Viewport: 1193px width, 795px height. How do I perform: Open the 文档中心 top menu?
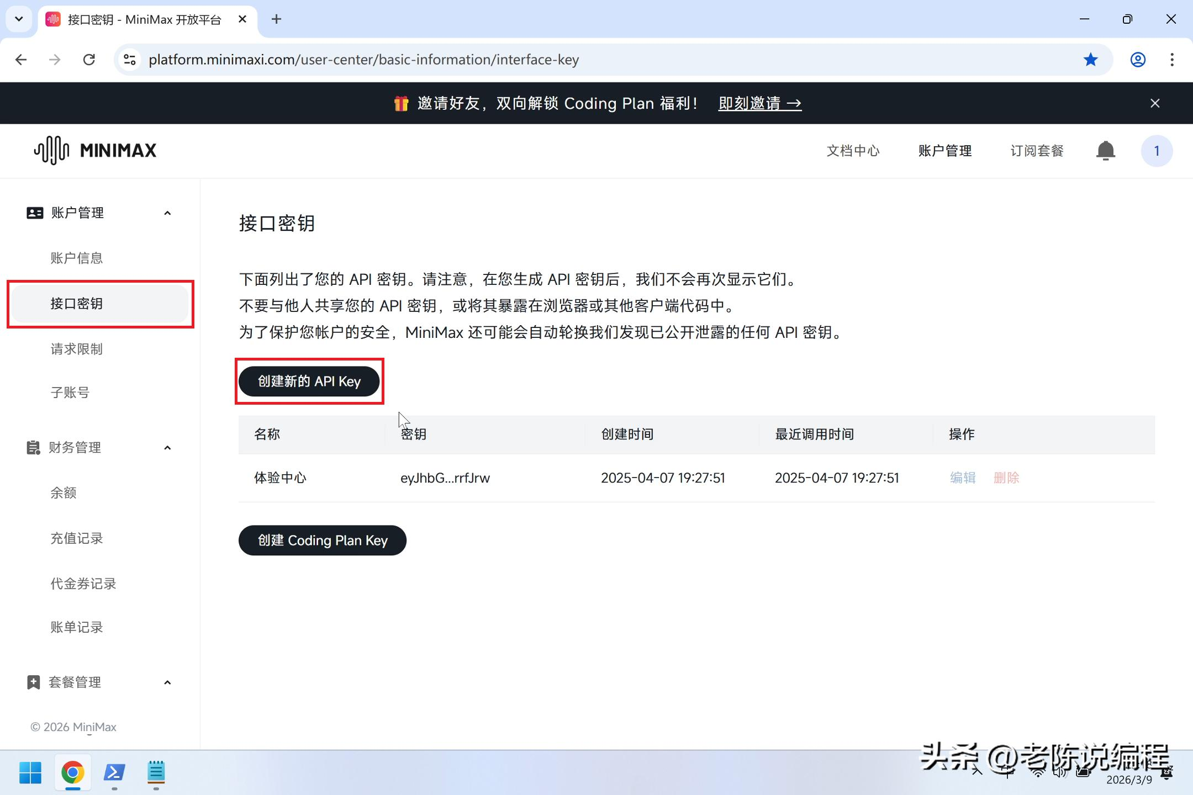[853, 151]
